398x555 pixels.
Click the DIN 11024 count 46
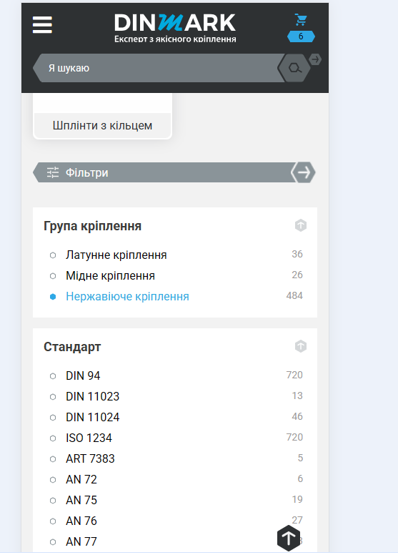point(297,416)
